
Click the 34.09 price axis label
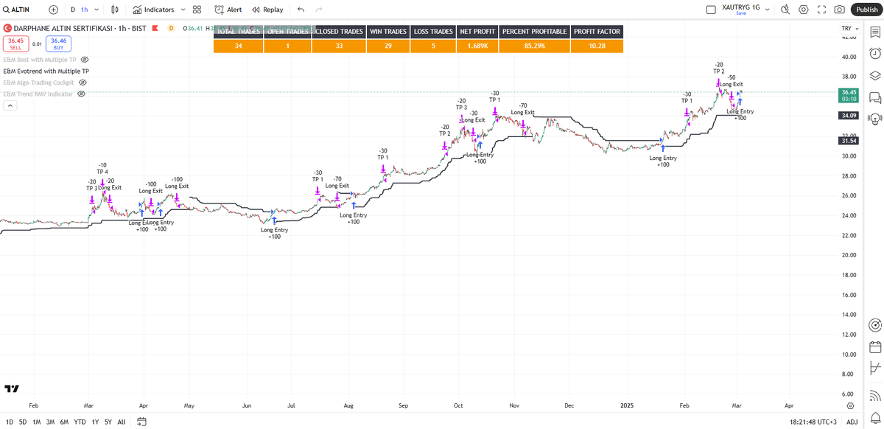[x=848, y=116]
